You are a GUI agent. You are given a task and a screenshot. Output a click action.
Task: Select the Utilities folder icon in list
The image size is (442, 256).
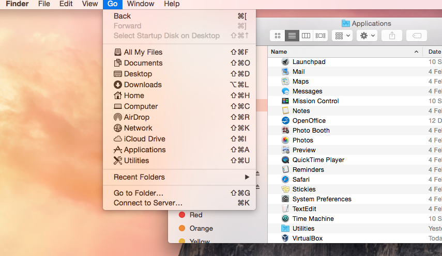[x=285, y=229]
